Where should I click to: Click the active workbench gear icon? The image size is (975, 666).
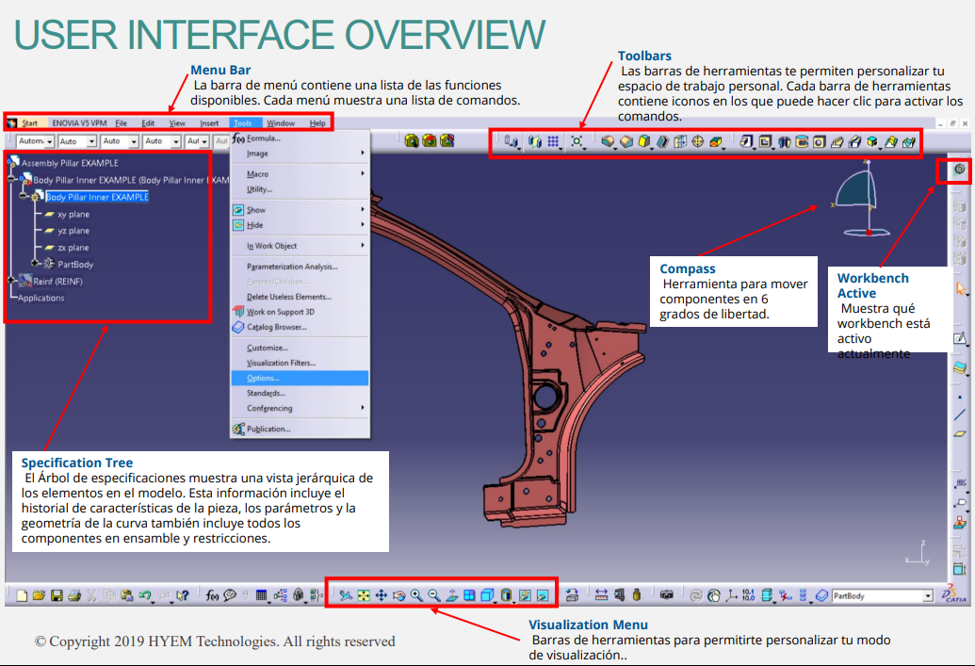tap(959, 170)
